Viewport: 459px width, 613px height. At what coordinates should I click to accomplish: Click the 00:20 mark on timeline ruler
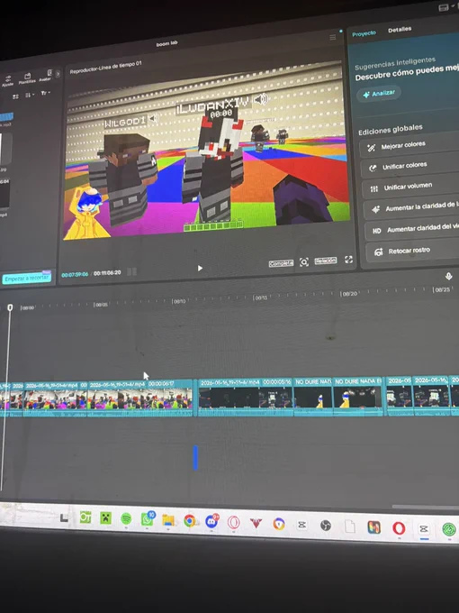(x=348, y=294)
